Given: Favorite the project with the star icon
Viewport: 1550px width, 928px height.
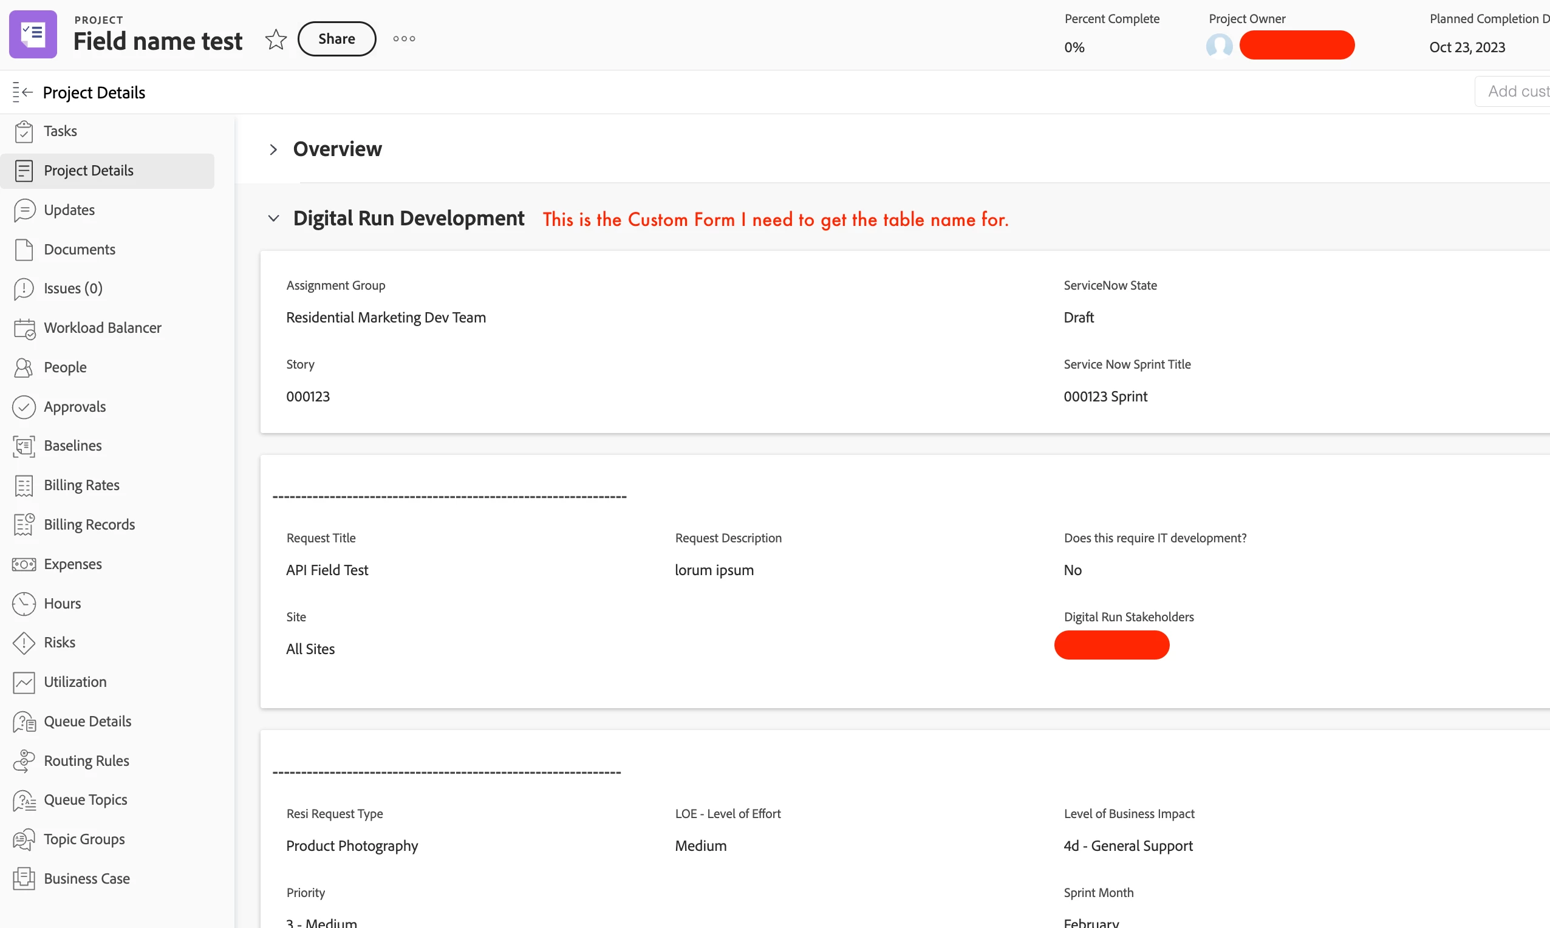Looking at the screenshot, I should 276,39.
